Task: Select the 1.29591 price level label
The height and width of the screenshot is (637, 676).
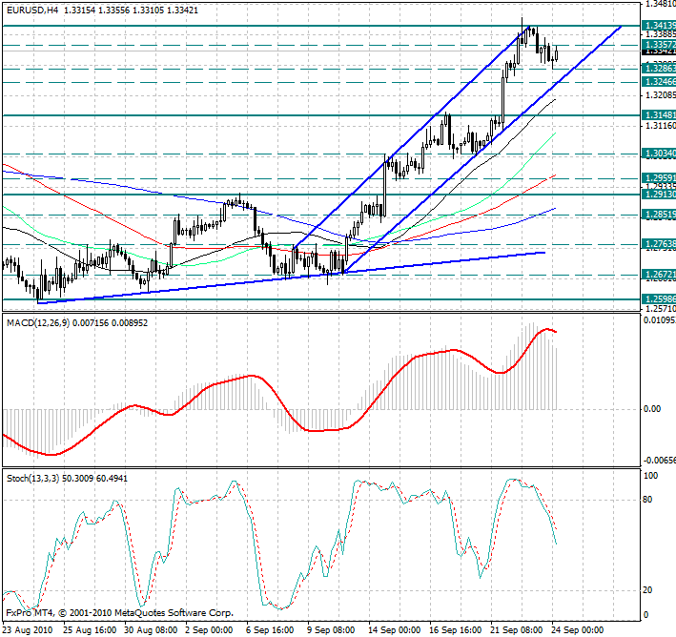Action: (659, 178)
